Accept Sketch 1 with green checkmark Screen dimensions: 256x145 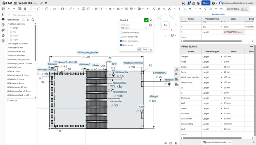[x=146, y=20]
